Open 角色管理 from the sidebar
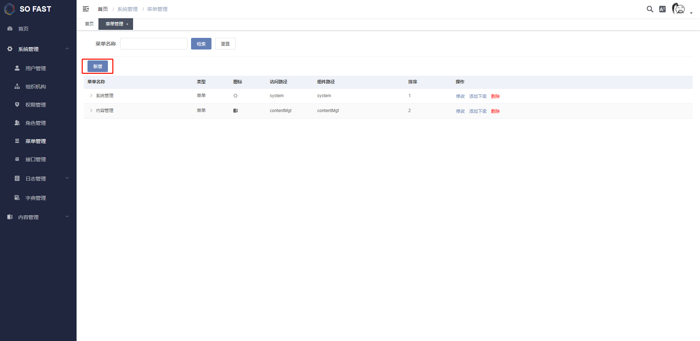Viewport: 700px width, 341px height. tap(35, 123)
